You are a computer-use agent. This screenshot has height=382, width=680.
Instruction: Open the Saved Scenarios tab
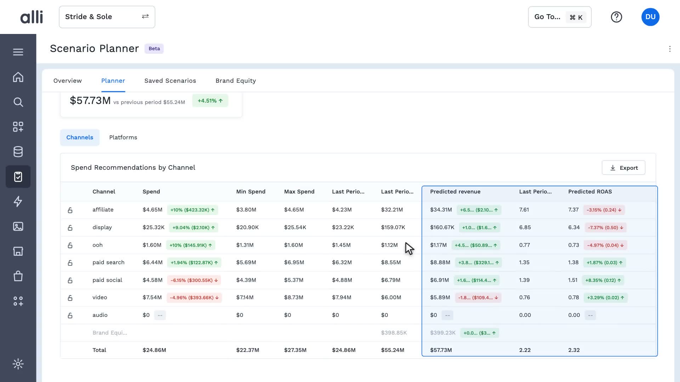(x=170, y=81)
